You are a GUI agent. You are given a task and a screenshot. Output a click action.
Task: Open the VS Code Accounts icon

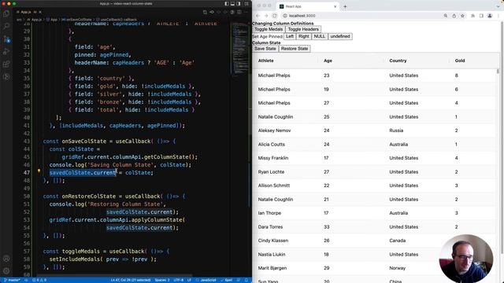point(6,259)
